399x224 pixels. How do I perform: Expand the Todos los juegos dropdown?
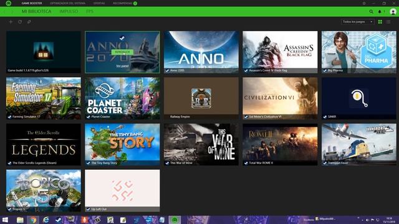point(357,22)
